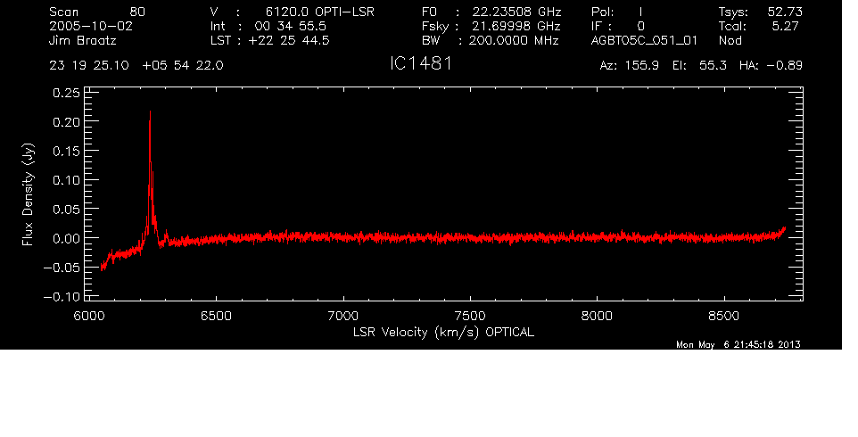This screenshot has height=437, width=858.
Task: Click the integration time 00 34 55.5
Action: pos(290,26)
